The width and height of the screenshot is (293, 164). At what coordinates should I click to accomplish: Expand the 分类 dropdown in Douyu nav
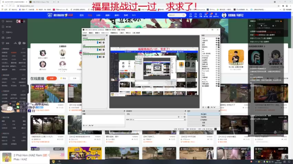click(x=99, y=15)
